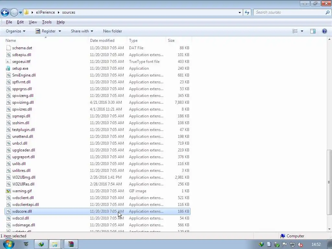Select the file named spprgrss.dll
The height and width of the screenshot is (249, 332).
[x=22, y=89]
